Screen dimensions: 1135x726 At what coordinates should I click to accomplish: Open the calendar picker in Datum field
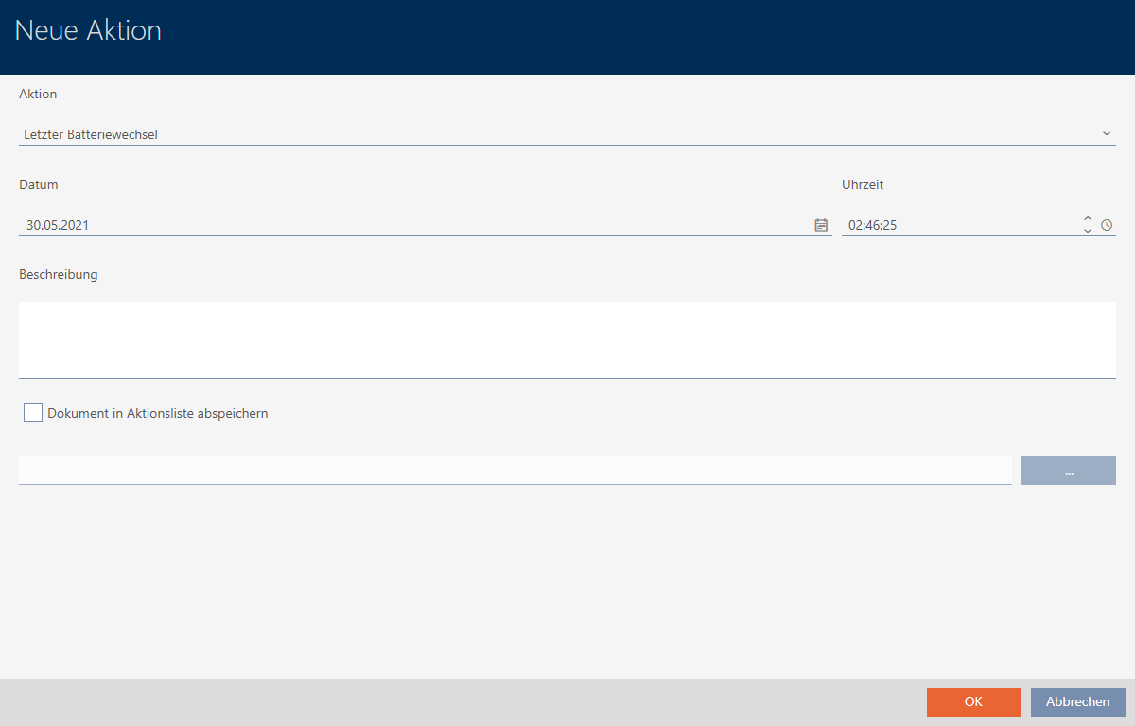821,225
